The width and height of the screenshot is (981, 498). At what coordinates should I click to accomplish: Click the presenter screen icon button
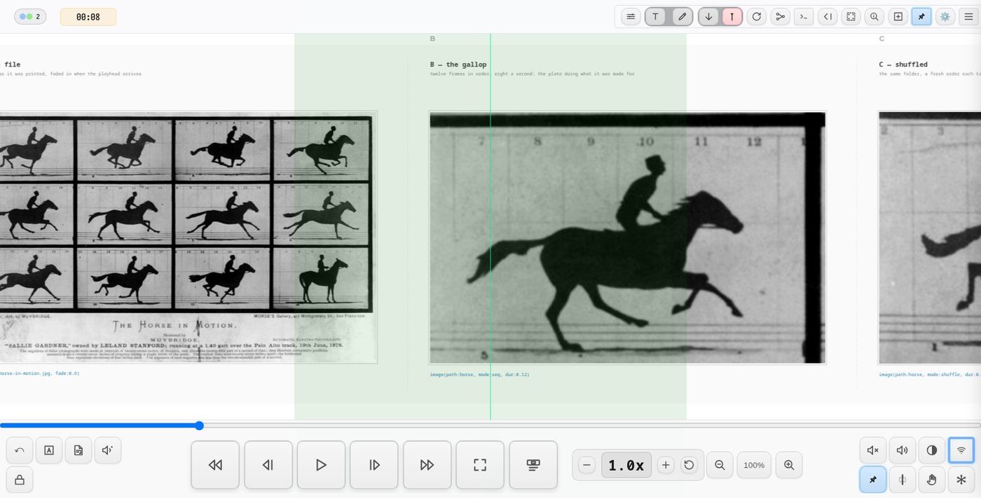[x=533, y=465]
